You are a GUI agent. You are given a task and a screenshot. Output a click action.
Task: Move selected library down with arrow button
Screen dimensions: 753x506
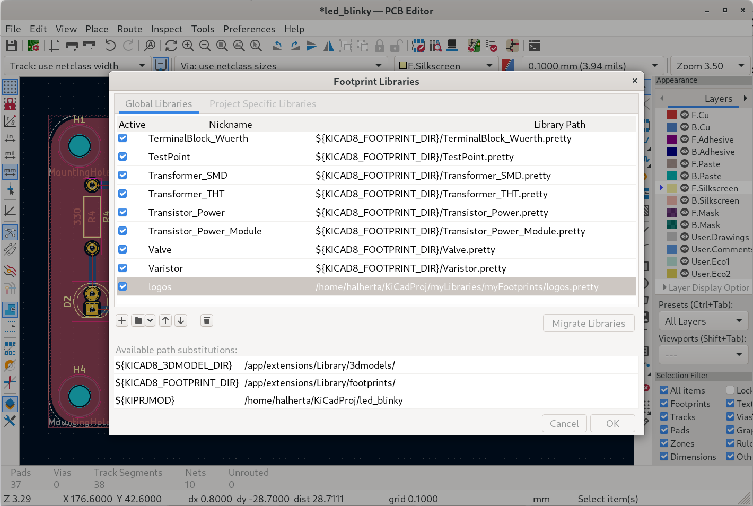[x=181, y=320]
